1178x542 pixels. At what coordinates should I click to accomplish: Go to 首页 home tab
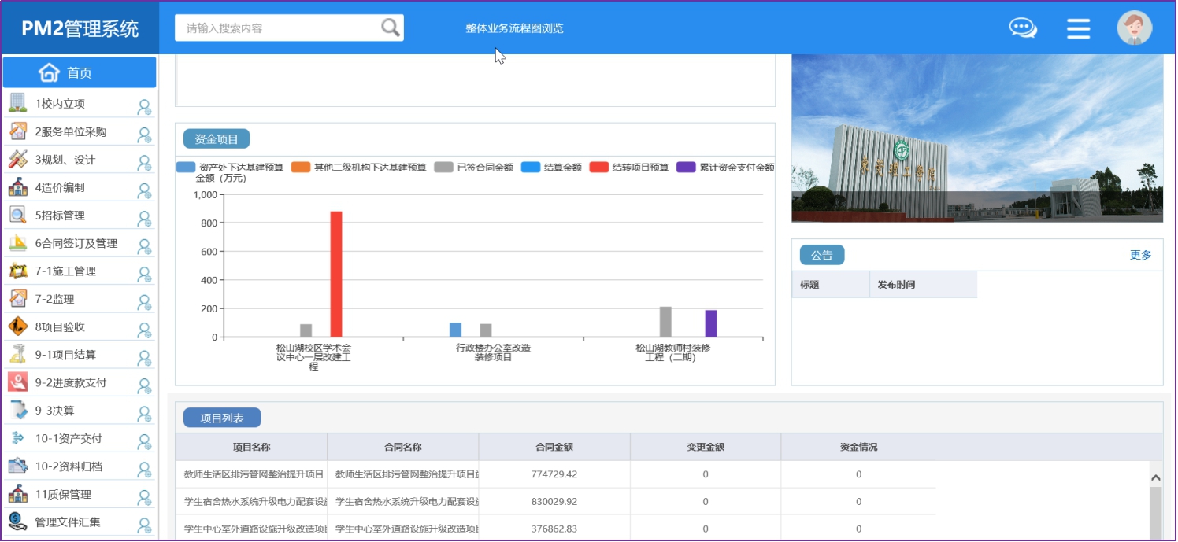[x=79, y=73]
